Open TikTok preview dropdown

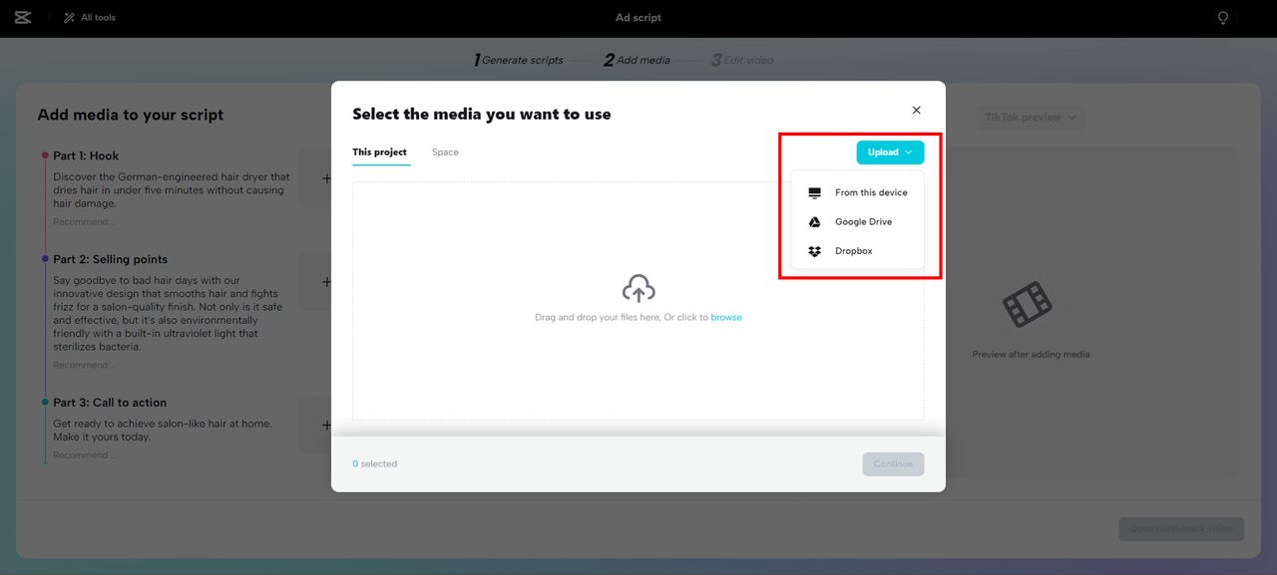pyautogui.click(x=1031, y=118)
